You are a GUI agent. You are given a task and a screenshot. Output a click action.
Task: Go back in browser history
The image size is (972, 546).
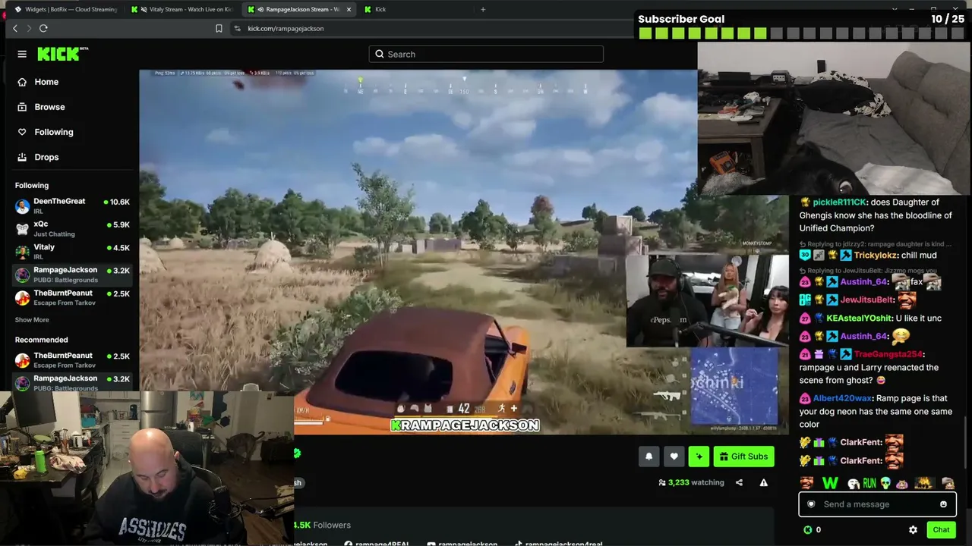click(14, 28)
